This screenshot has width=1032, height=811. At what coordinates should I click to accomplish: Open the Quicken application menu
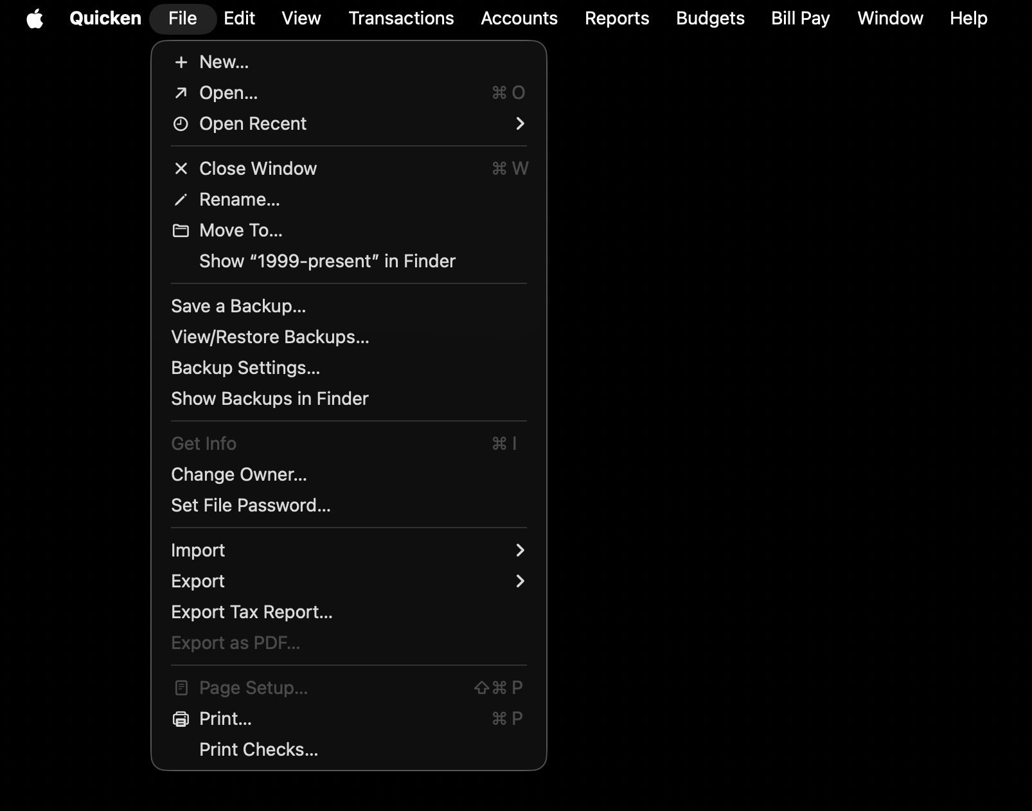coord(105,19)
